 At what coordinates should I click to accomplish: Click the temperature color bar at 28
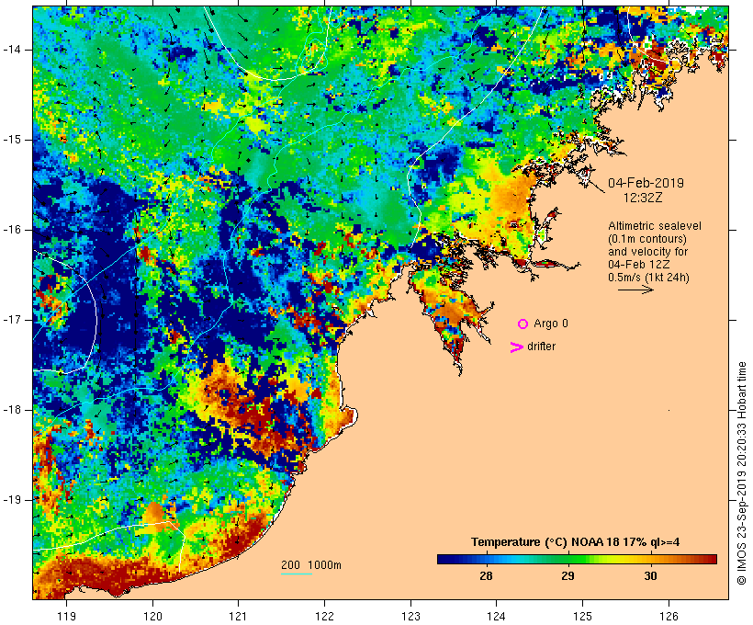pos(487,559)
